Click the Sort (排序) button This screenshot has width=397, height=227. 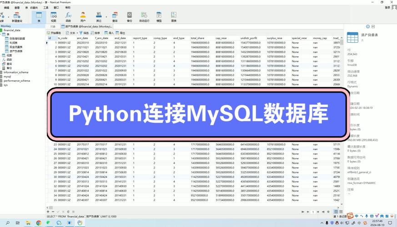coord(95,33)
